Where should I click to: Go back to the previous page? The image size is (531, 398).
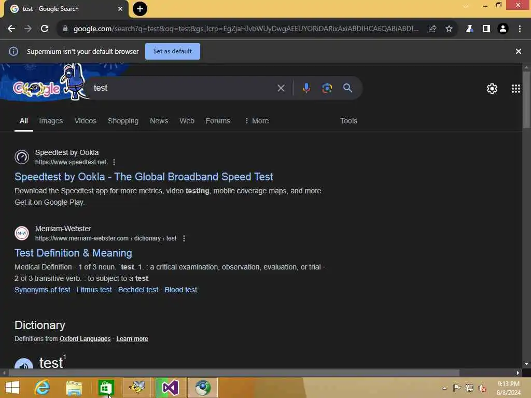11,29
